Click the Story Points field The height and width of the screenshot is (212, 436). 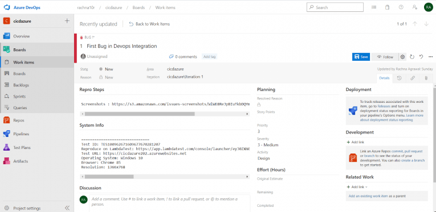[298, 118]
